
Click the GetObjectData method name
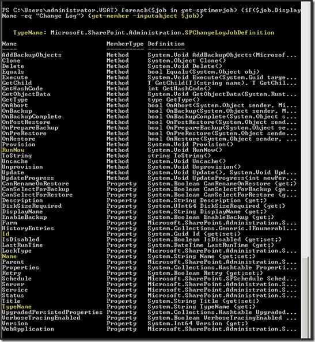coord(26,94)
